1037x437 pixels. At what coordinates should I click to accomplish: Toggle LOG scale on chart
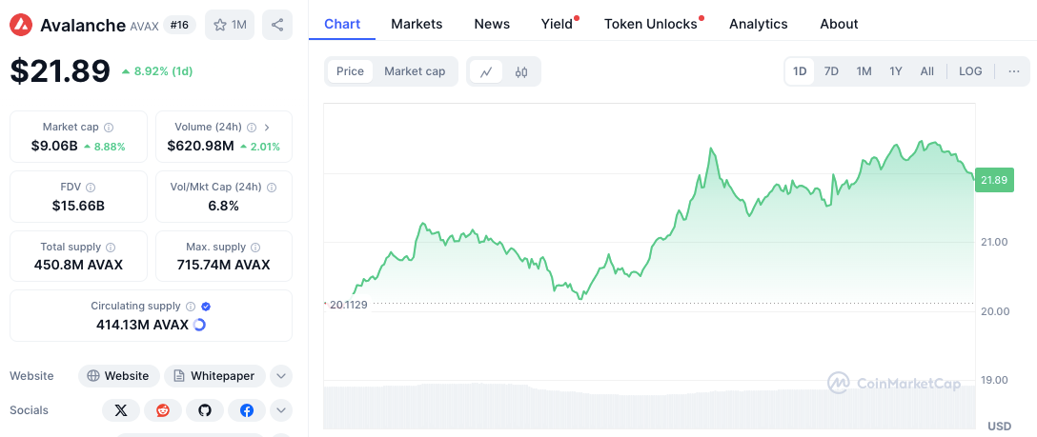coord(970,71)
